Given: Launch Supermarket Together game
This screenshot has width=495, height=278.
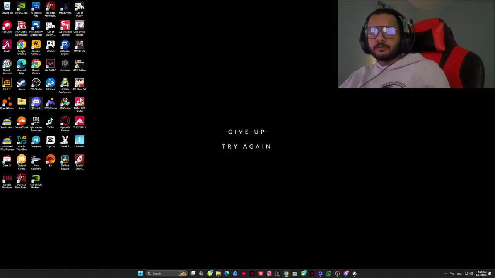Looking at the screenshot, I should click(65, 29).
